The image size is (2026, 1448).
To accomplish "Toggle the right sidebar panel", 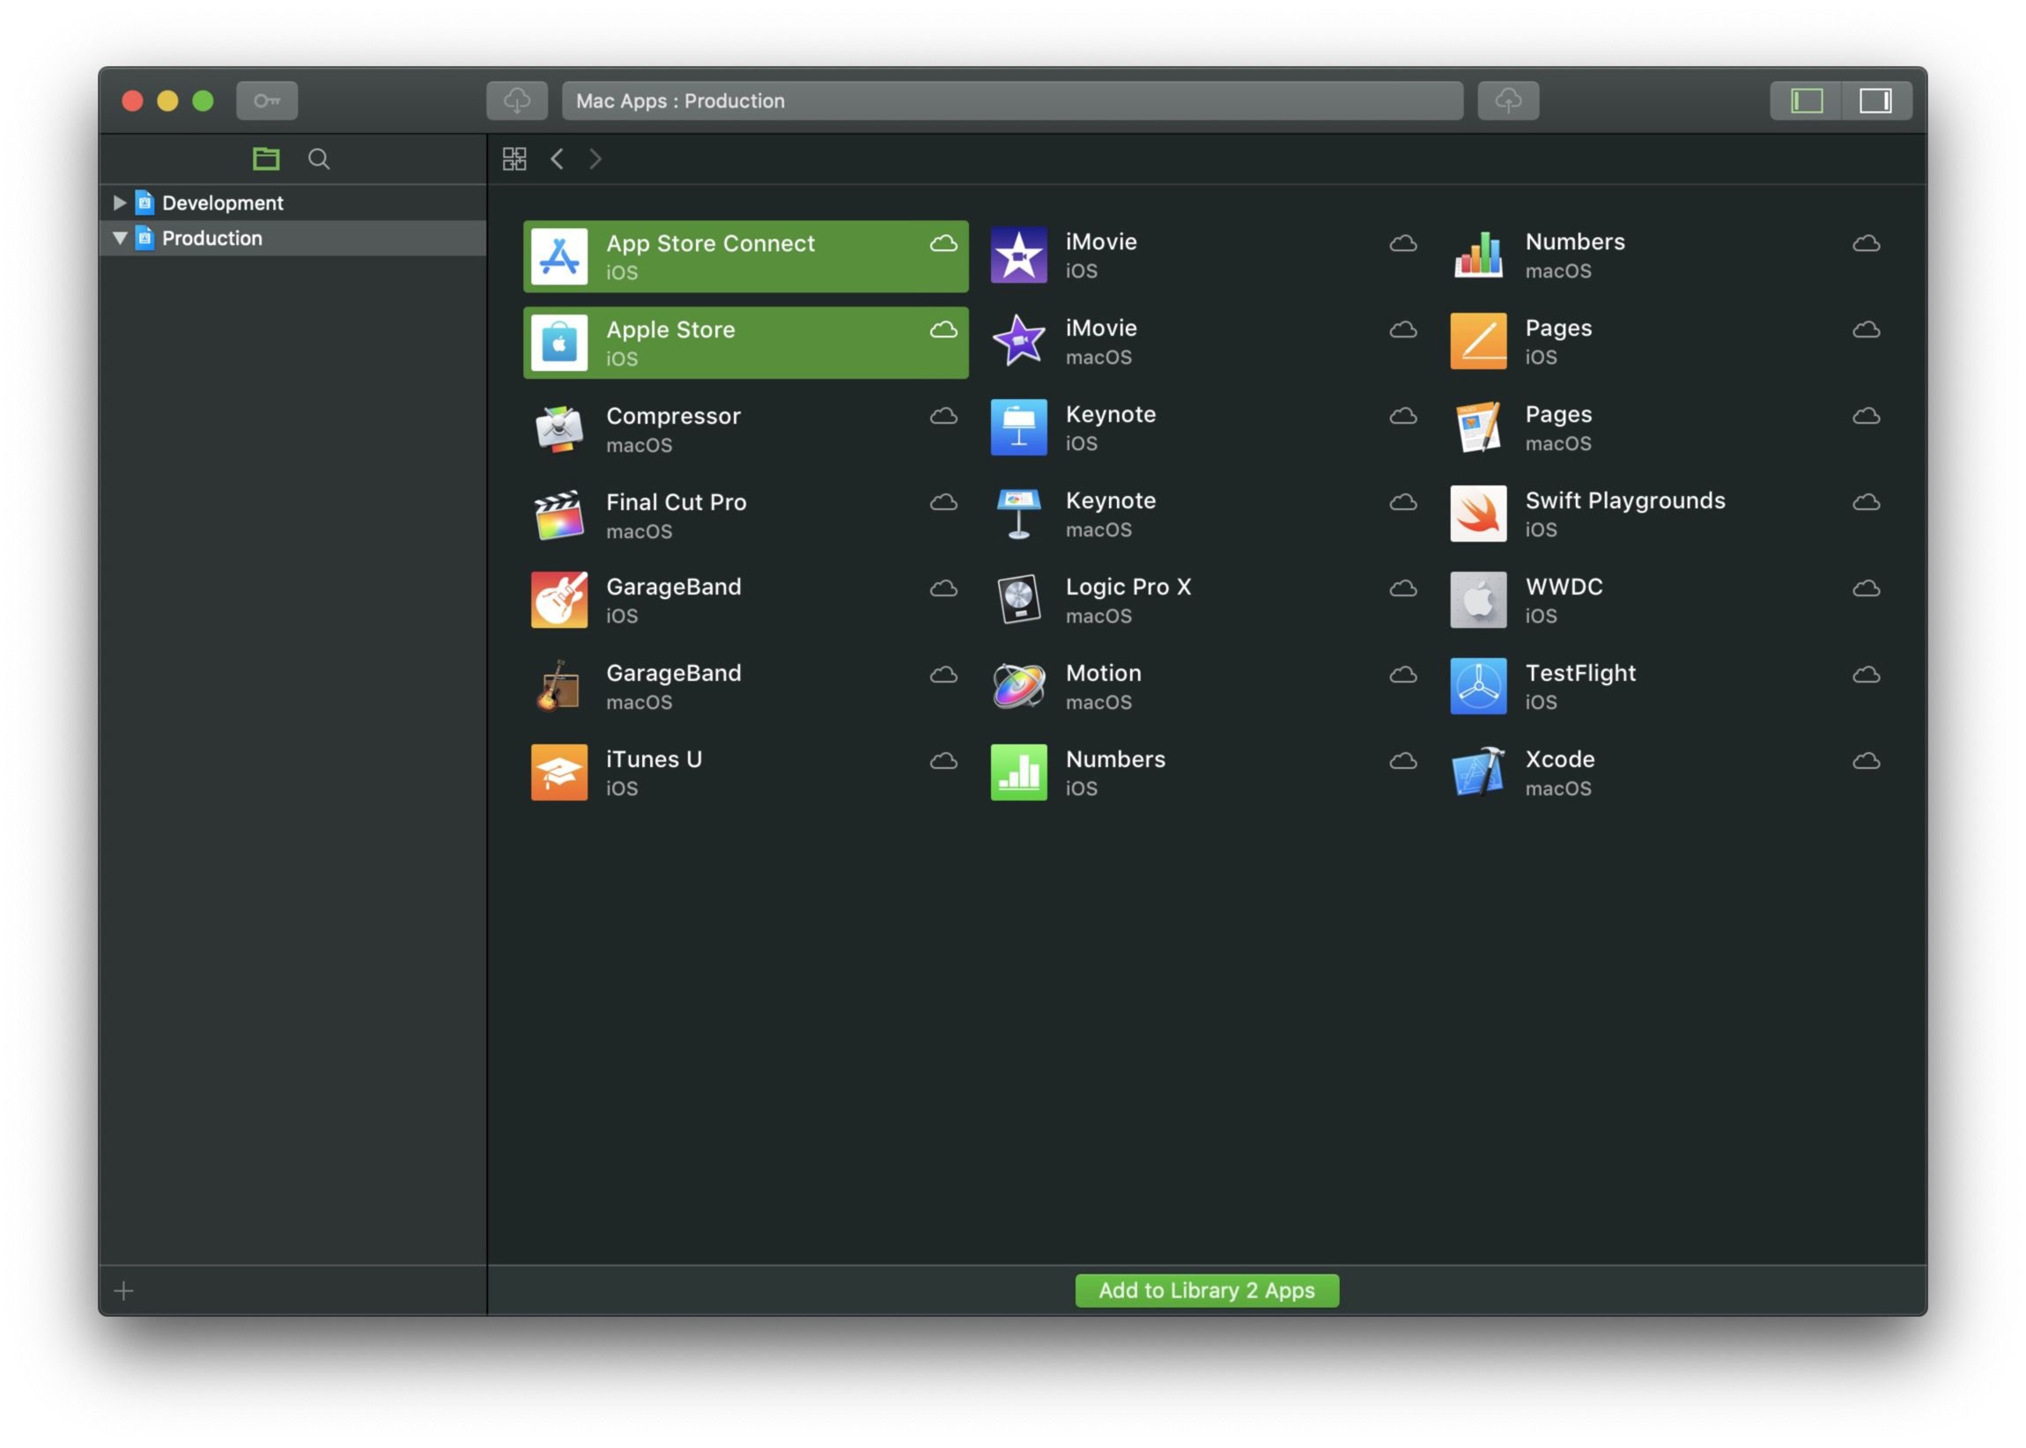I will click(1875, 100).
